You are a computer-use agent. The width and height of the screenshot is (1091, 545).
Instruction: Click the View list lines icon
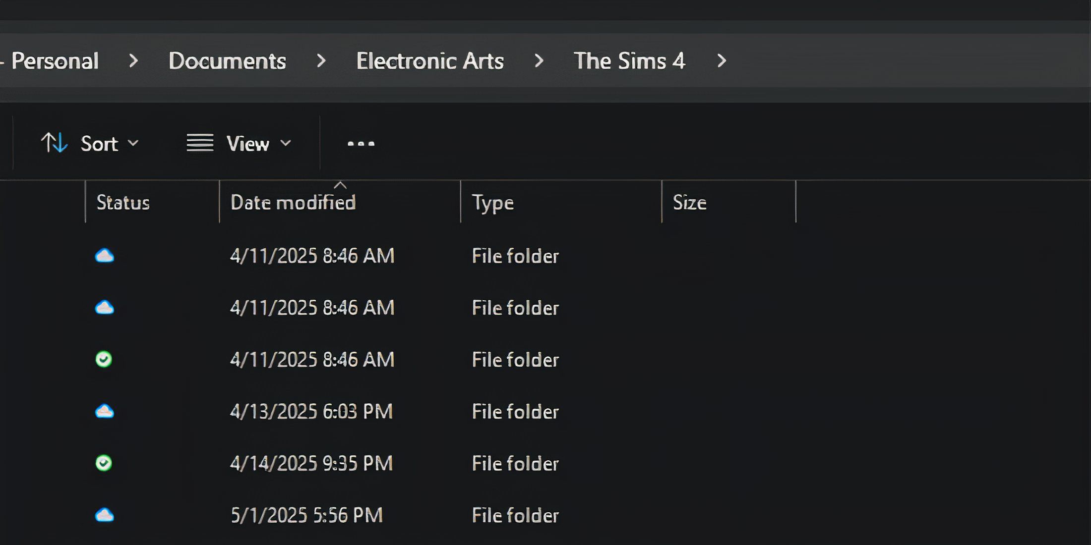coord(200,143)
